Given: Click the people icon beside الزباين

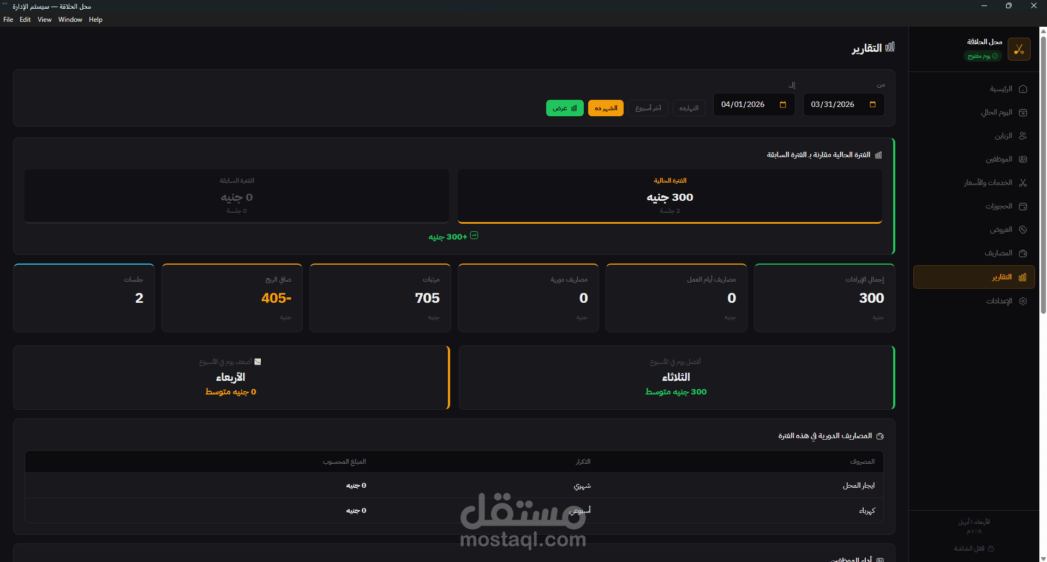Looking at the screenshot, I should point(1023,136).
